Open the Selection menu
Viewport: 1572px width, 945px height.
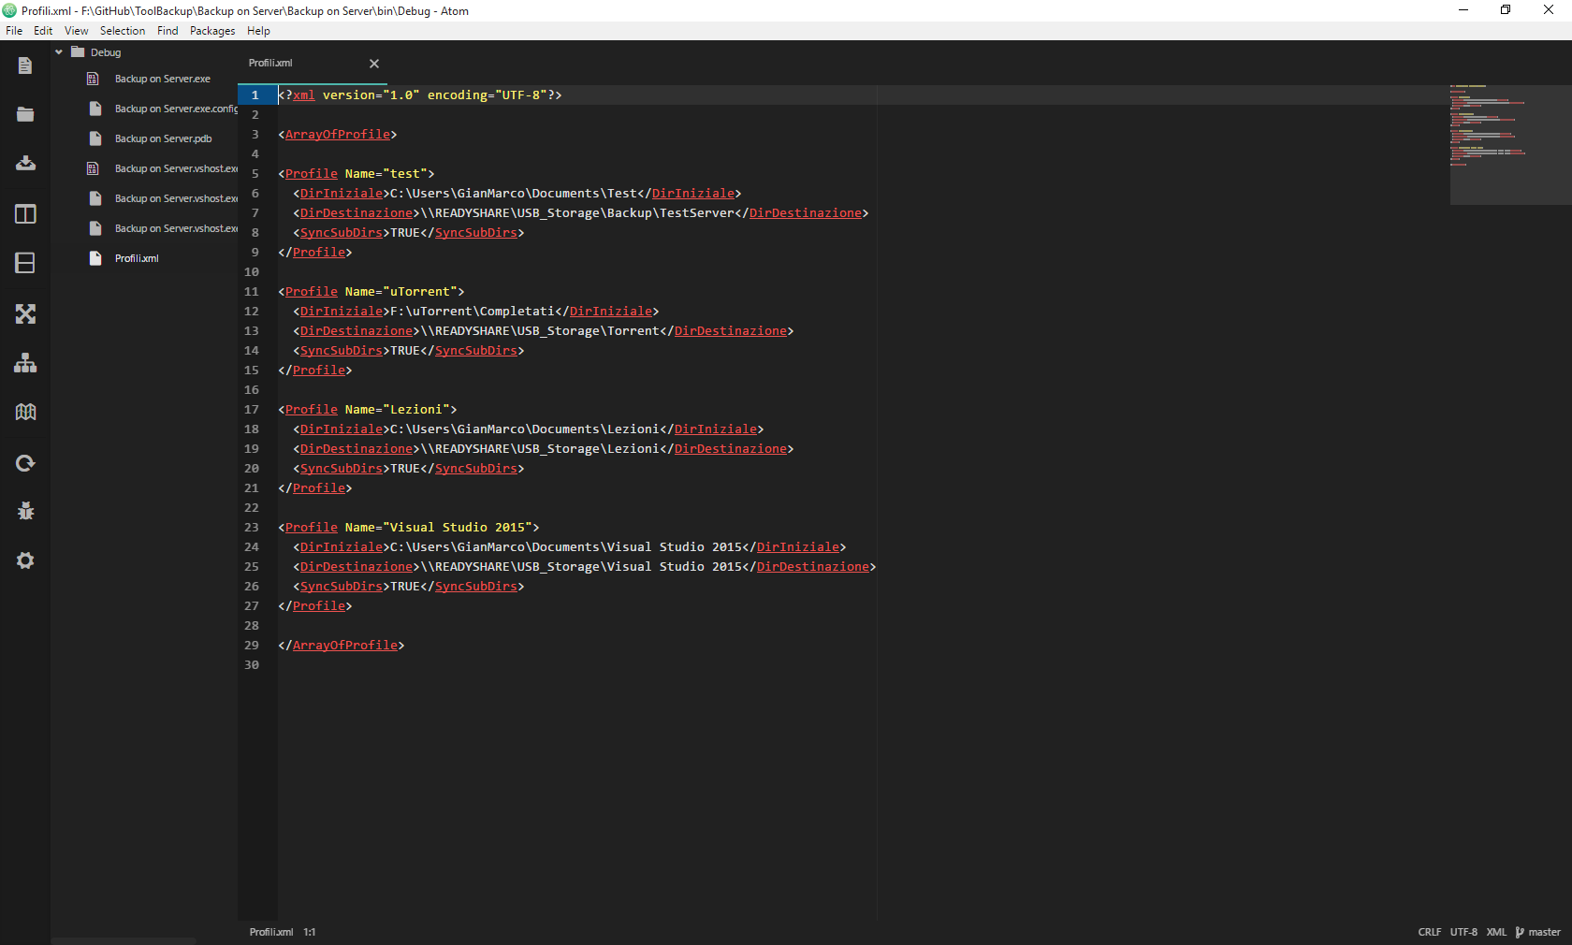click(x=123, y=31)
